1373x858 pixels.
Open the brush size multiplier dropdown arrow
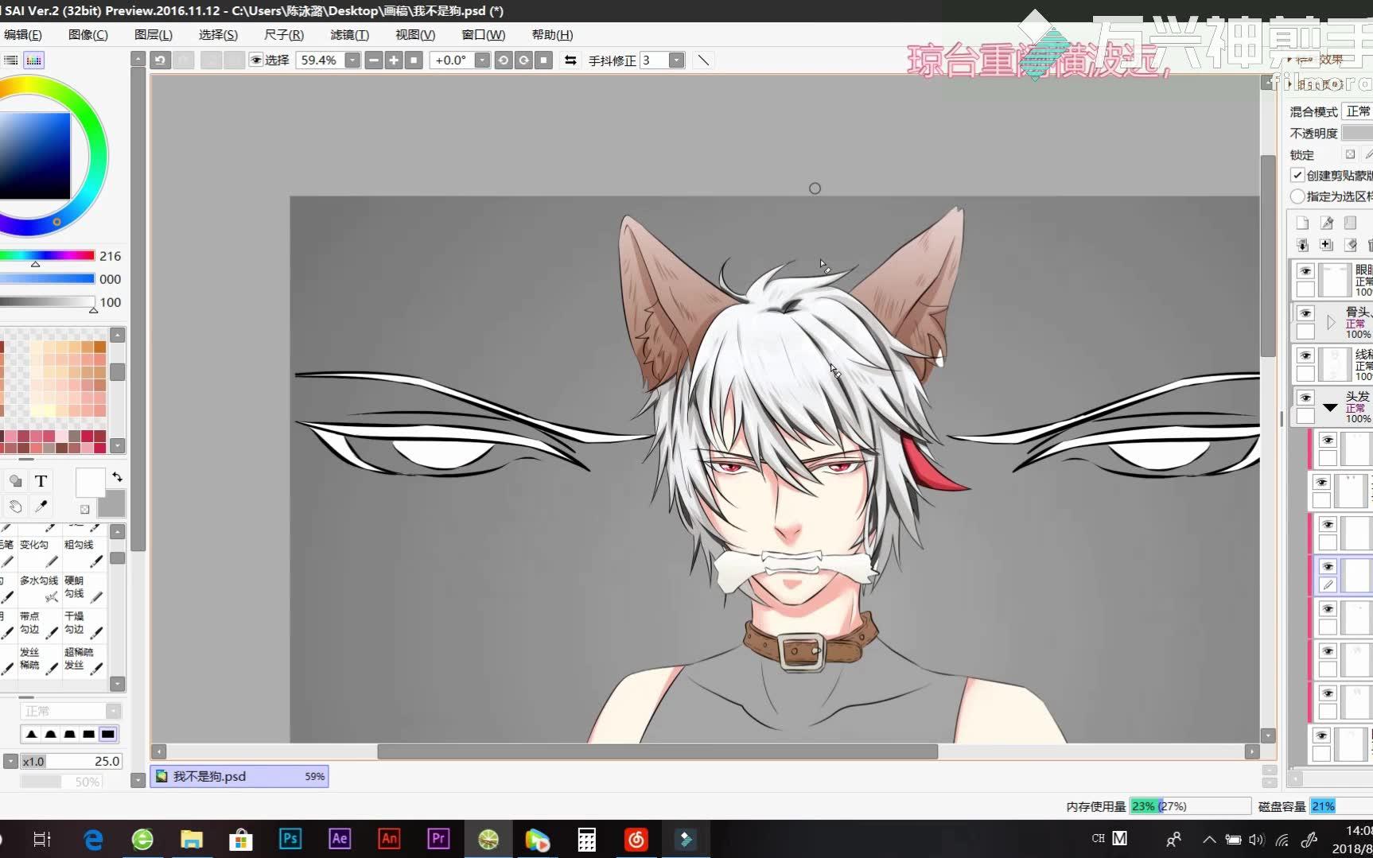click(x=10, y=761)
